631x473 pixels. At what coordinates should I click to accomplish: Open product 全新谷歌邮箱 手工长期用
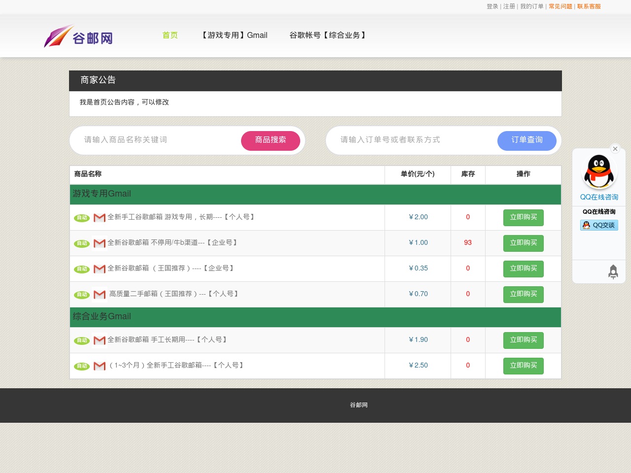[x=168, y=339]
